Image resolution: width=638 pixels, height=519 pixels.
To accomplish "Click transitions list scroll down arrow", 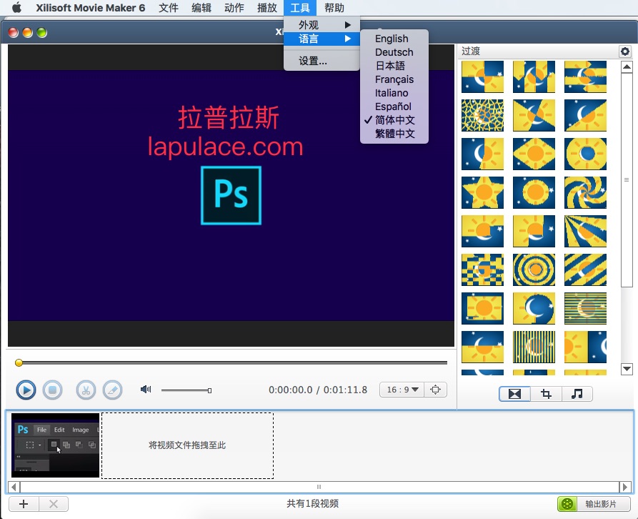I will click(627, 369).
